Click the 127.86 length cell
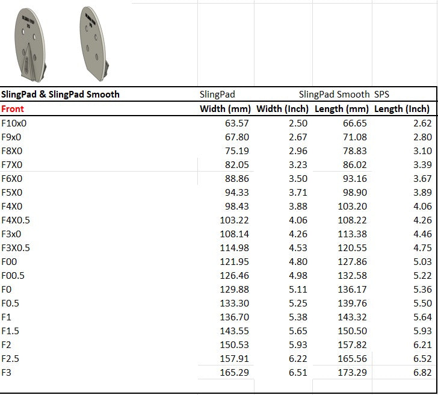Viewport: 438px width, 395px height. tap(352, 262)
